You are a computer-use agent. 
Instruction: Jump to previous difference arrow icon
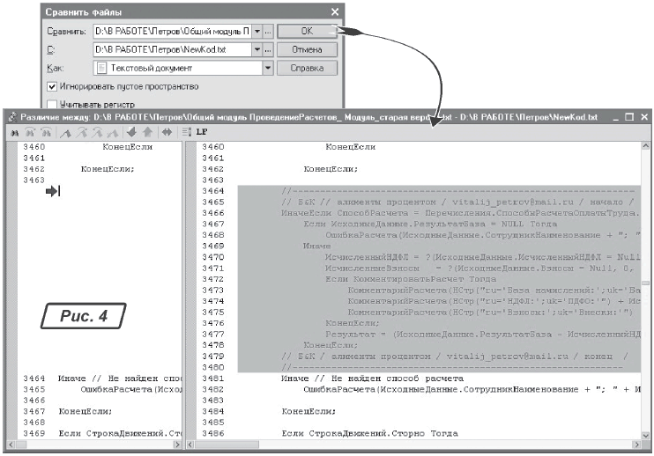[x=147, y=132]
